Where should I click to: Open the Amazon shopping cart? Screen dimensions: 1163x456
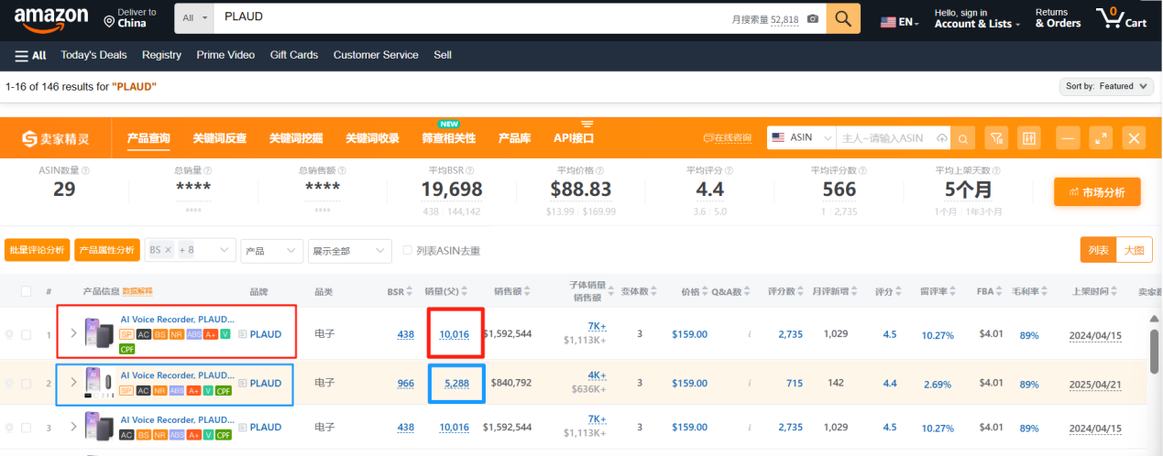(1121, 18)
